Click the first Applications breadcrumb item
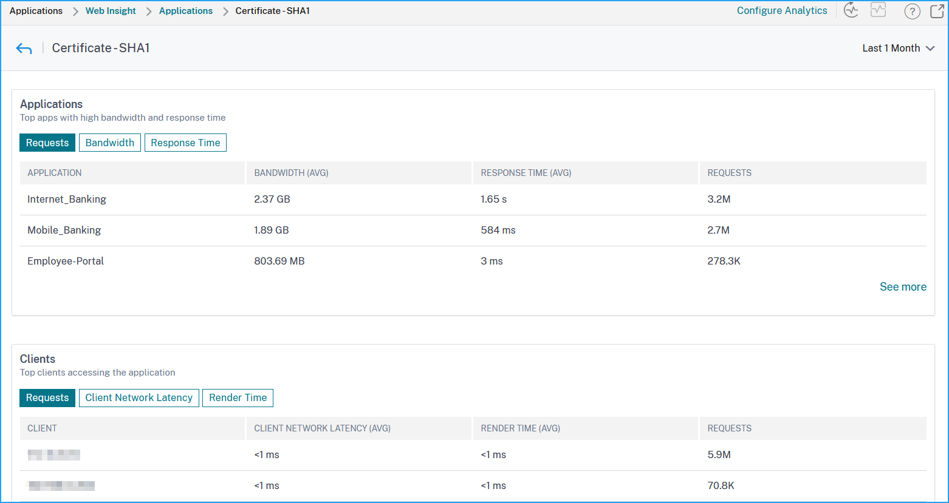 pos(36,11)
